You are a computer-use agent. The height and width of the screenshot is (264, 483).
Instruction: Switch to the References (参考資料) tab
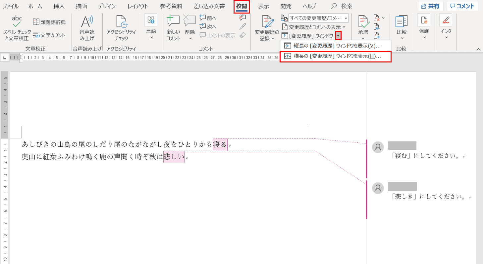click(x=171, y=6)
